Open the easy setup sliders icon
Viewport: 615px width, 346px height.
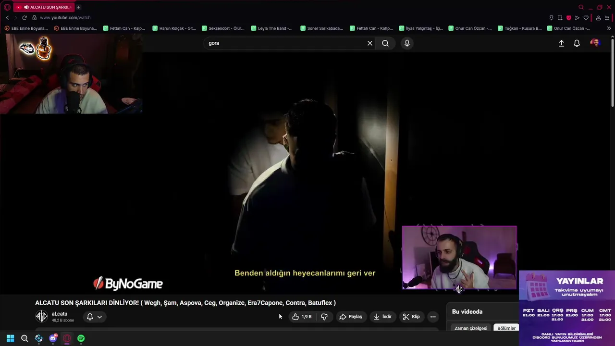(x=607, y=18)
